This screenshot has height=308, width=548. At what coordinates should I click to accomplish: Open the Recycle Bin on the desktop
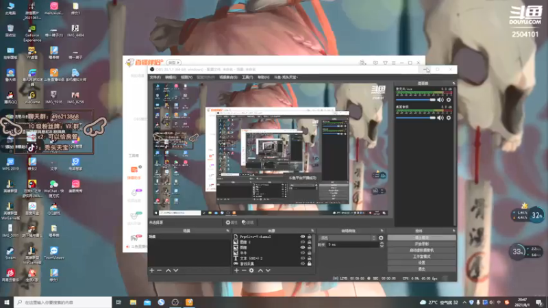click(x=10, y=30)
